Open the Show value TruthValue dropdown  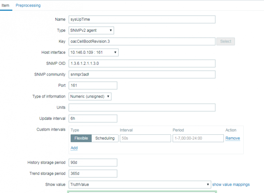point(140,184)
